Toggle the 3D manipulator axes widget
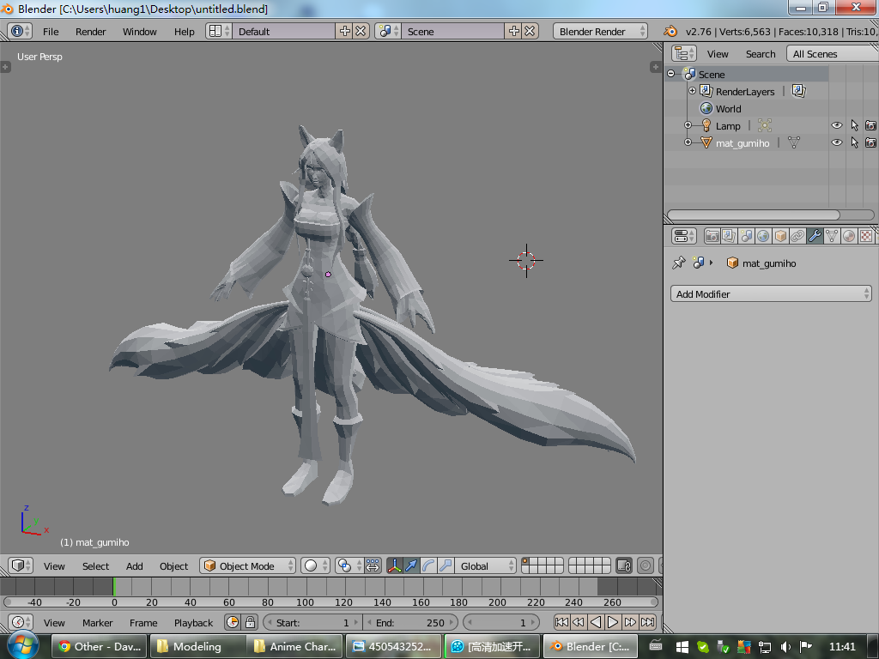This screenshot has height=659, width=879. point(395,566)
